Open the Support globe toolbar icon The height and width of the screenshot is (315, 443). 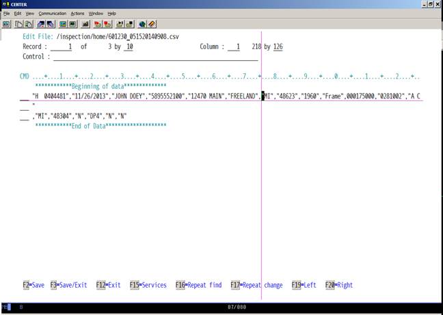tap(142, 25)
